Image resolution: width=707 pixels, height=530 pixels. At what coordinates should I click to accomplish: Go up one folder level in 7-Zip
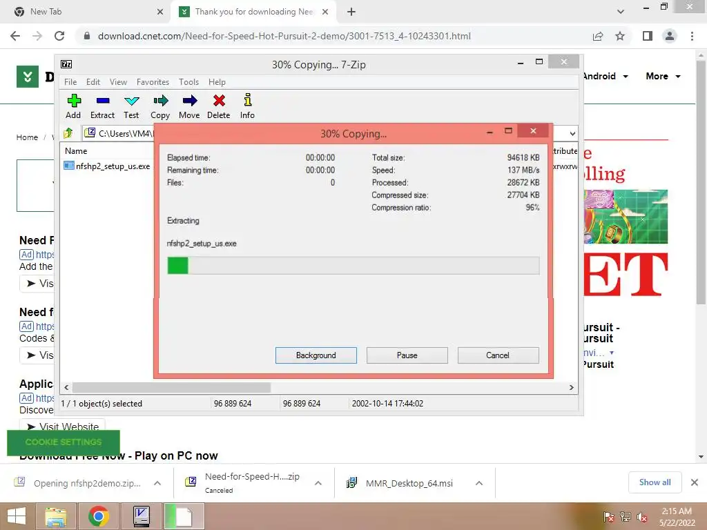click(x=68, y=133)
